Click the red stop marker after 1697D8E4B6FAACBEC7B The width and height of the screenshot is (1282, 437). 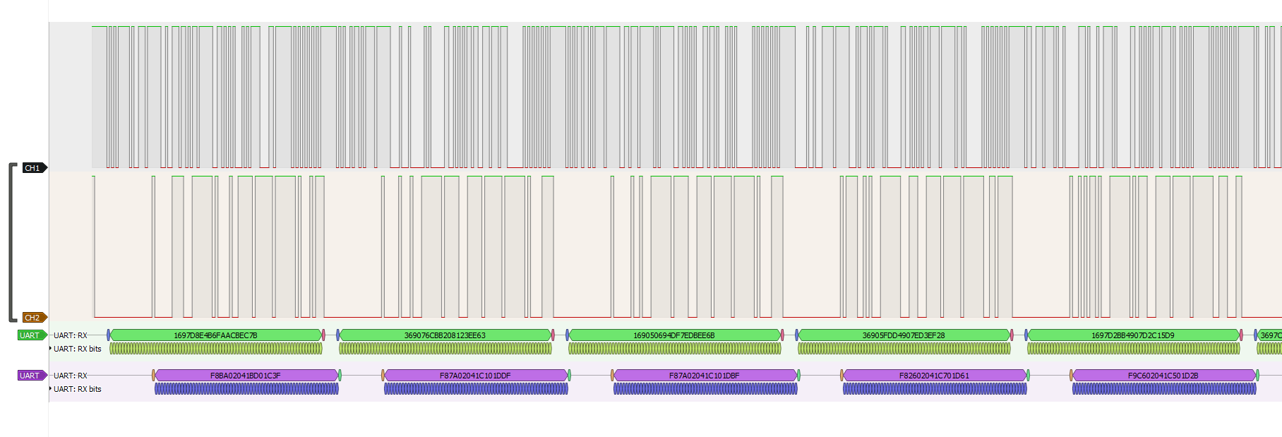coord(323,335)
